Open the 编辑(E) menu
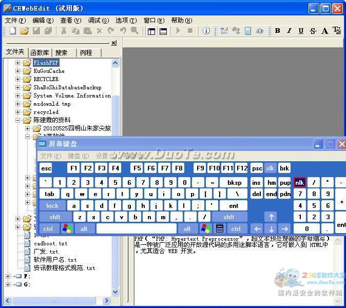The height and width of the screenshot is (308, 346). 43,21
